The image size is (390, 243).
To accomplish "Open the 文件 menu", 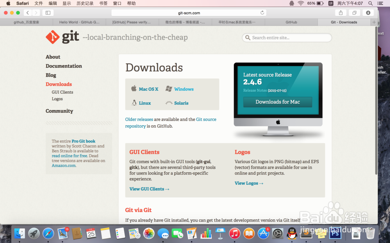I will tap(39, 3).
